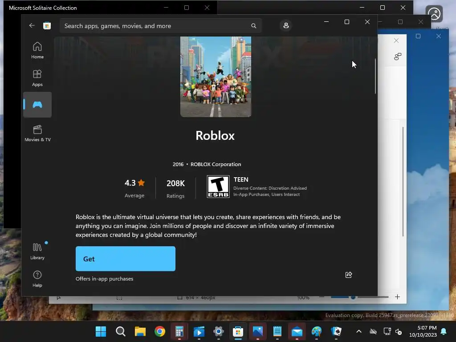
Task: Click the 208K Ratings count
Action: click(175, 188)
